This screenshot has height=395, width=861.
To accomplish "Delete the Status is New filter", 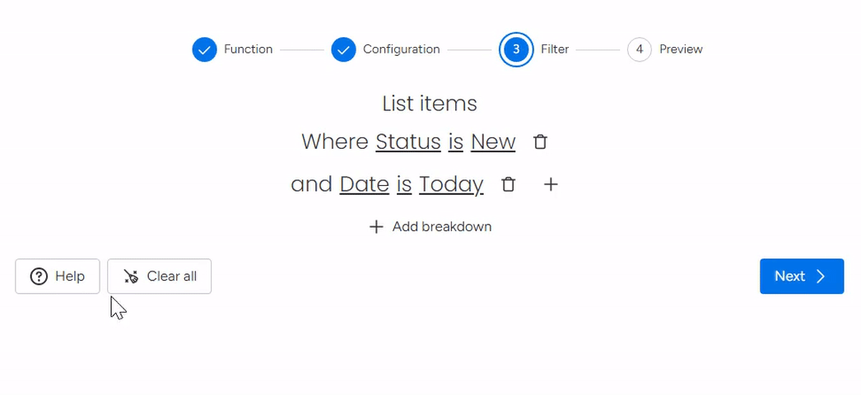I will [x=540, y=142].
